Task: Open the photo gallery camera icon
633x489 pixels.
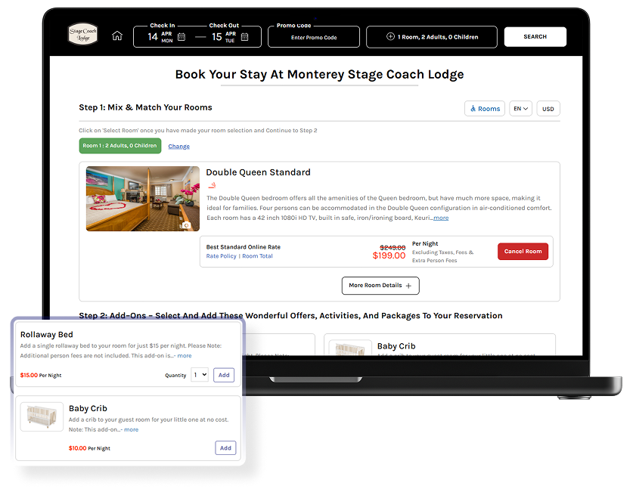Action: tap(186, 225)
